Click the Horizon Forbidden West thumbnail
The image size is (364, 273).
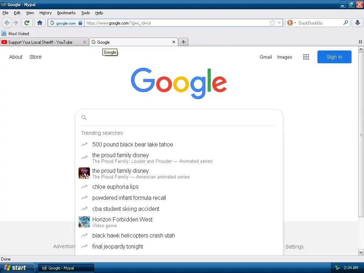coord(84,222)
